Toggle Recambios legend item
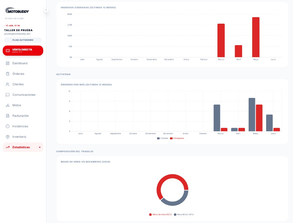Viewport: 293px width, 223px height. tap(184, 214)
